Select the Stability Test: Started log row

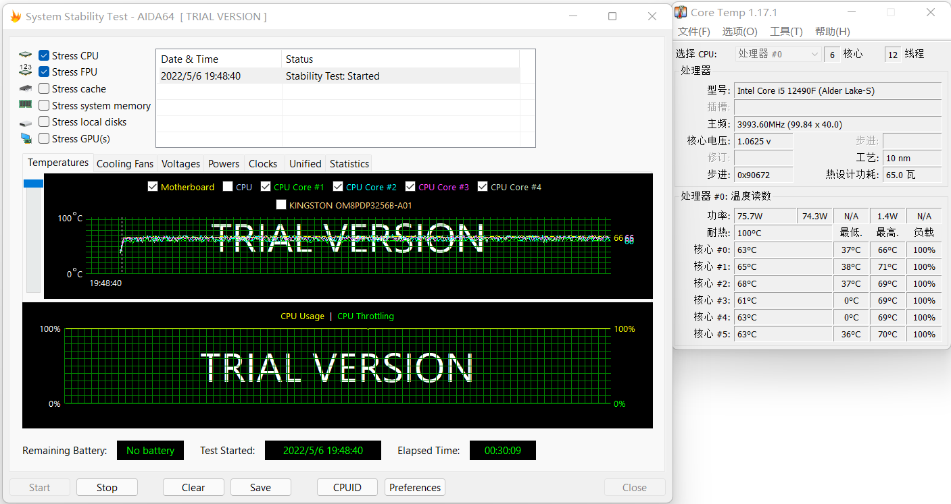point(338,76)
